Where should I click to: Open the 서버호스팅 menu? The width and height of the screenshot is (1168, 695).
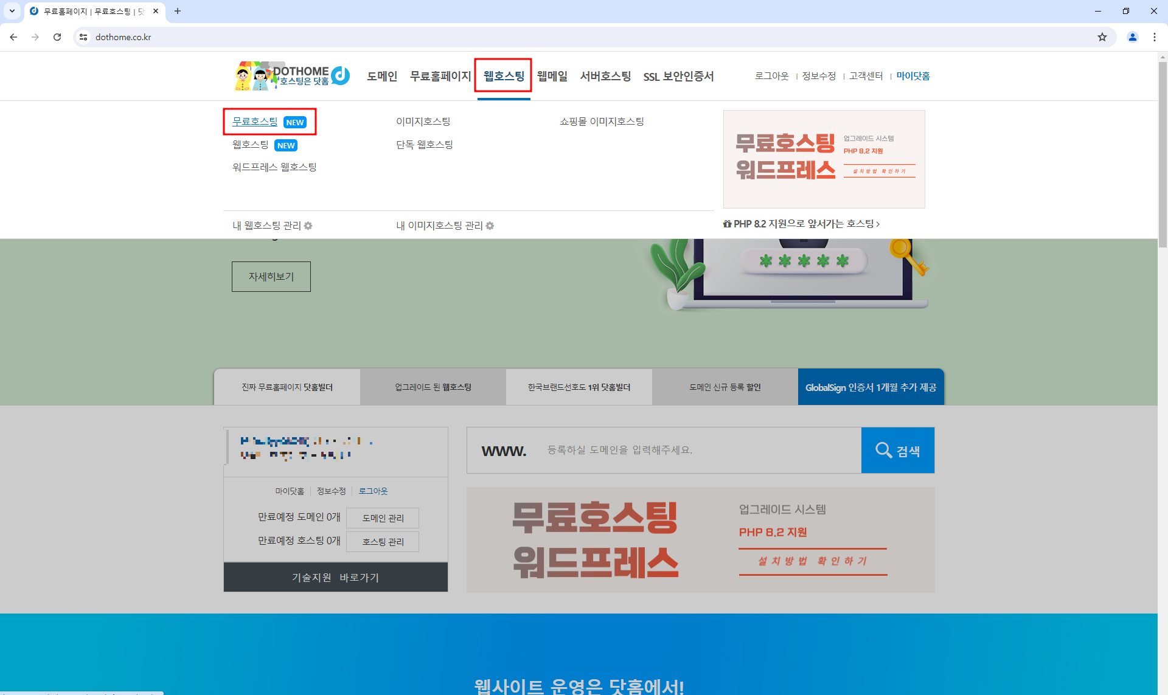click(x=605, y=76)
